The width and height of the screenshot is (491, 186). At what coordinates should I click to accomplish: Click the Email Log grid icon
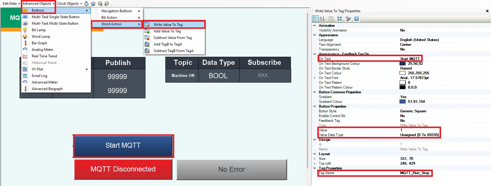click(x=25, y=76)
